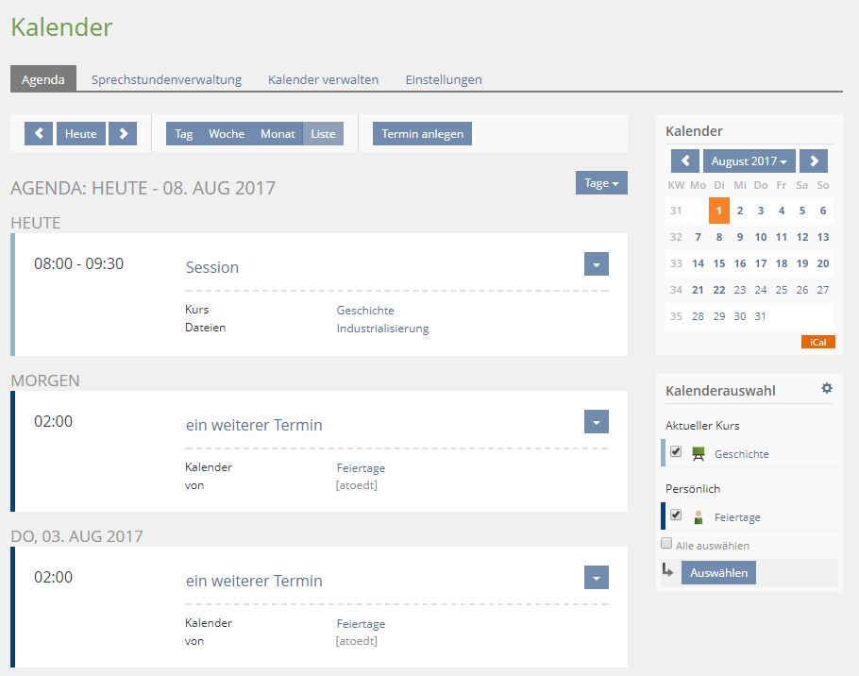
Task: Click previous month arrow in mini calendar
Action: pyautogui.click(x=685, y=161)
